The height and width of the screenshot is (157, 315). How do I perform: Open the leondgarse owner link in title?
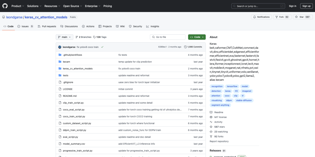(x=15, y=17)
